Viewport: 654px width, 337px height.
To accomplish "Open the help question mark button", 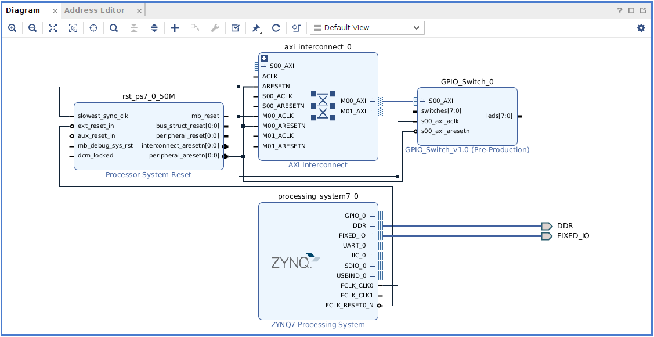I will [620, 10].
